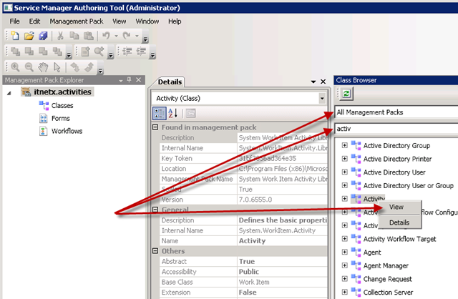The height and width of the screenshot is (299, 458).
Task: Click the 'activ' search field
Action: click(x=394, y=129)
